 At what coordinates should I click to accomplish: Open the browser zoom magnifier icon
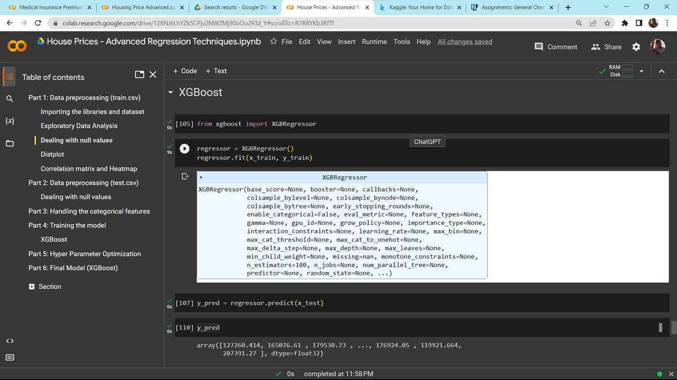579,23
